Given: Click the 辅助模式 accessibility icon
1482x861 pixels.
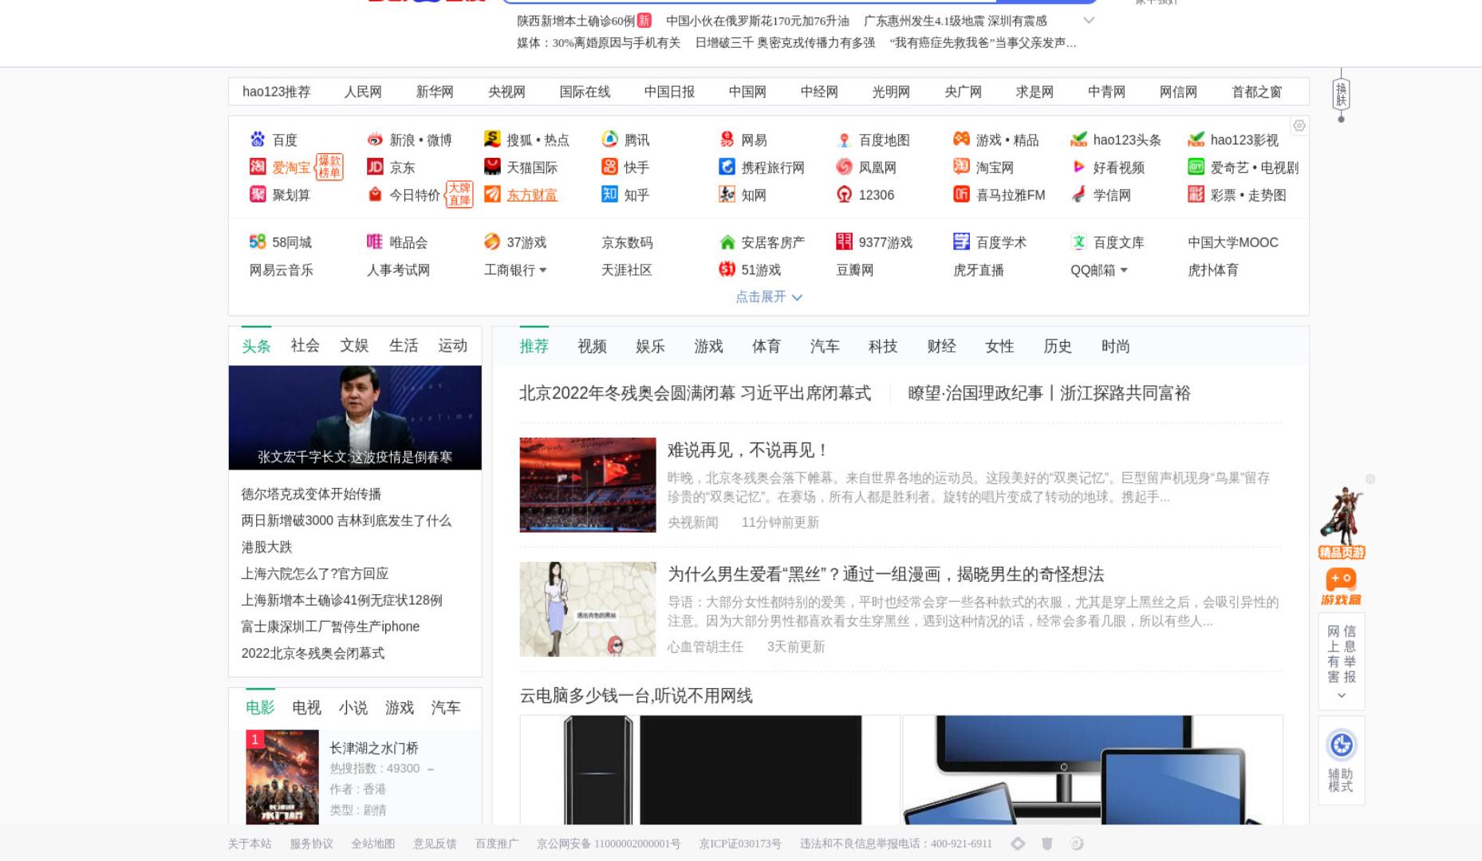Looking at the screenshot, I should [1341, 745].
